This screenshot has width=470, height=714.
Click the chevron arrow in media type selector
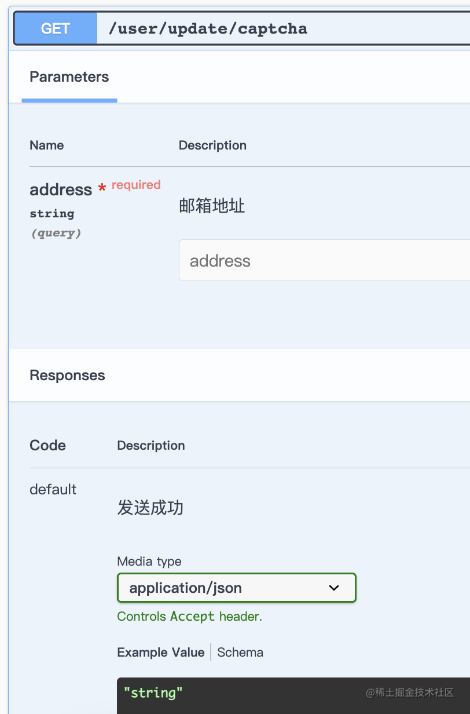(x=334, y=588)
